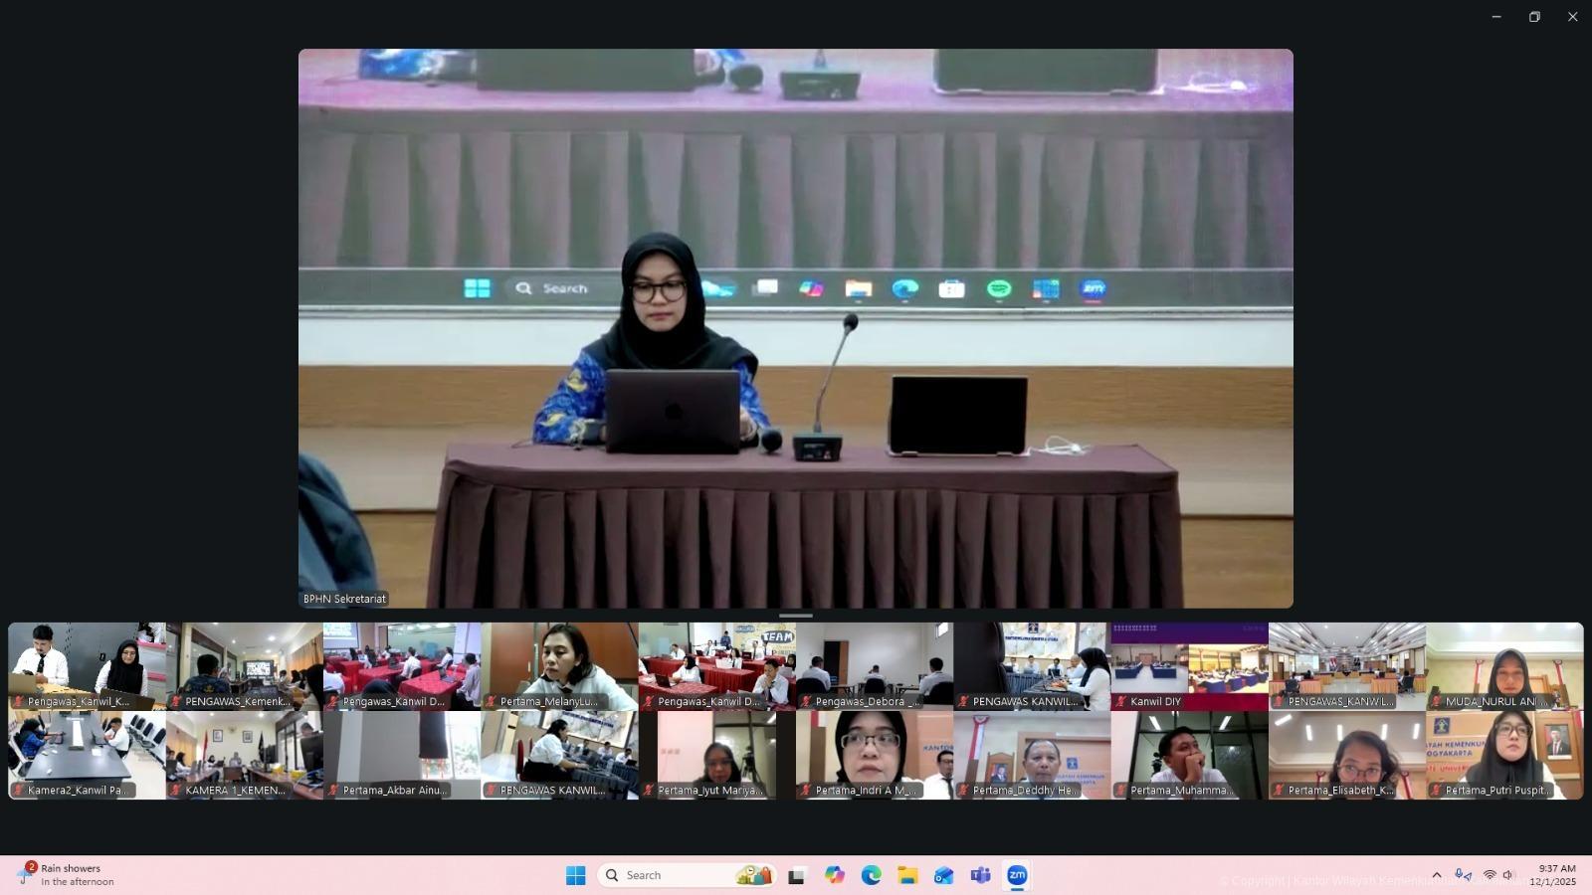This screenshot has height=895, width=1592.
Task: Select the Kamera2_Kanwil Pa participant tile
Action: [x=87, y=754]
